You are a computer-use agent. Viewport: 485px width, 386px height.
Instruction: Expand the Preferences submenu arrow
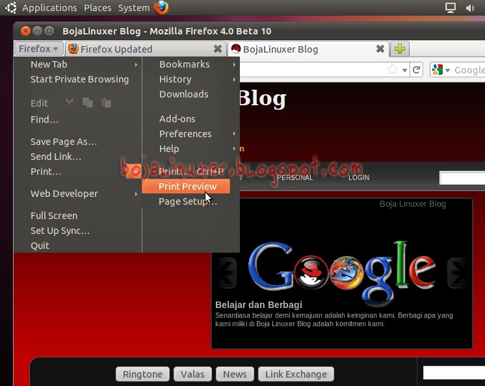click(234, 134)
